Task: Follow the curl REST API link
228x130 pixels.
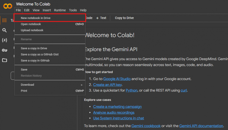Action: [184, 90]
